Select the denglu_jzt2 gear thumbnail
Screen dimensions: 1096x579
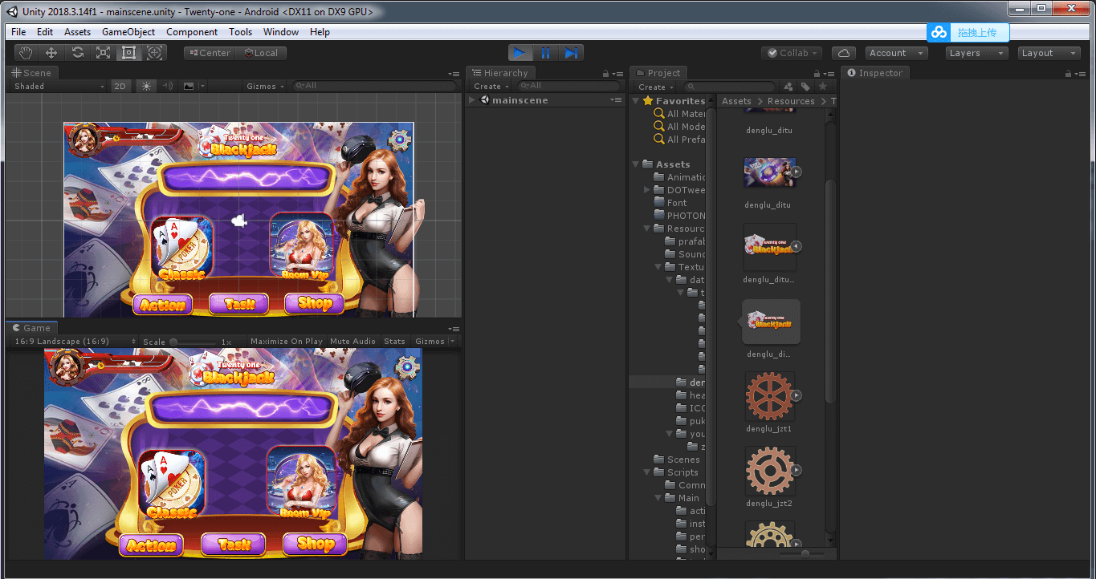[769, 470]
